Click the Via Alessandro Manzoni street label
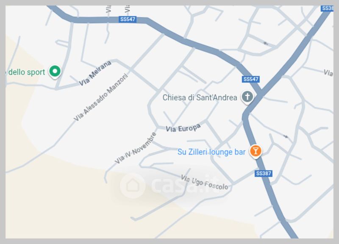 click(x=101, y=97)
